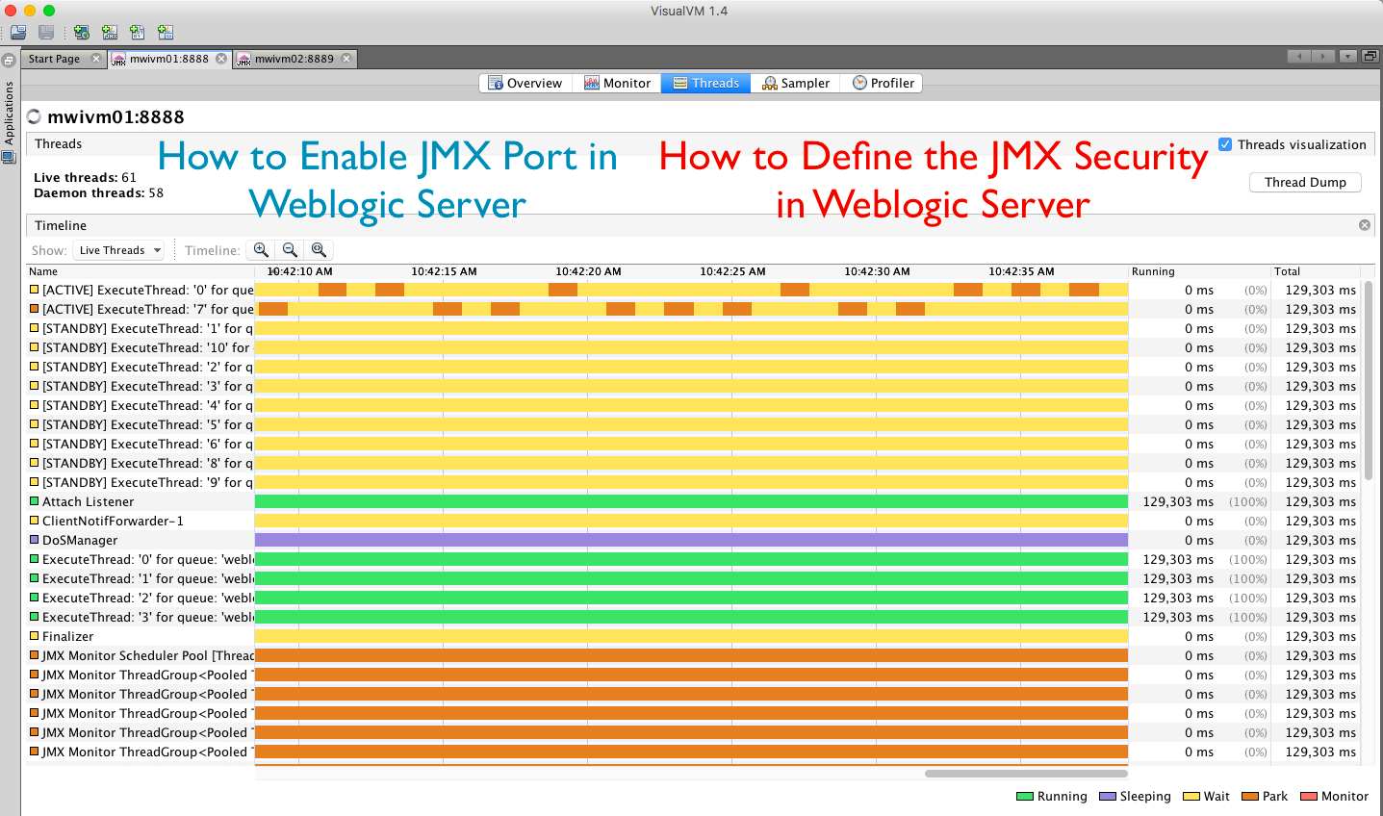Click the 10:42:35 AM timeline marker
This screenshot has width=1383, height=816.
(1021, 271)
